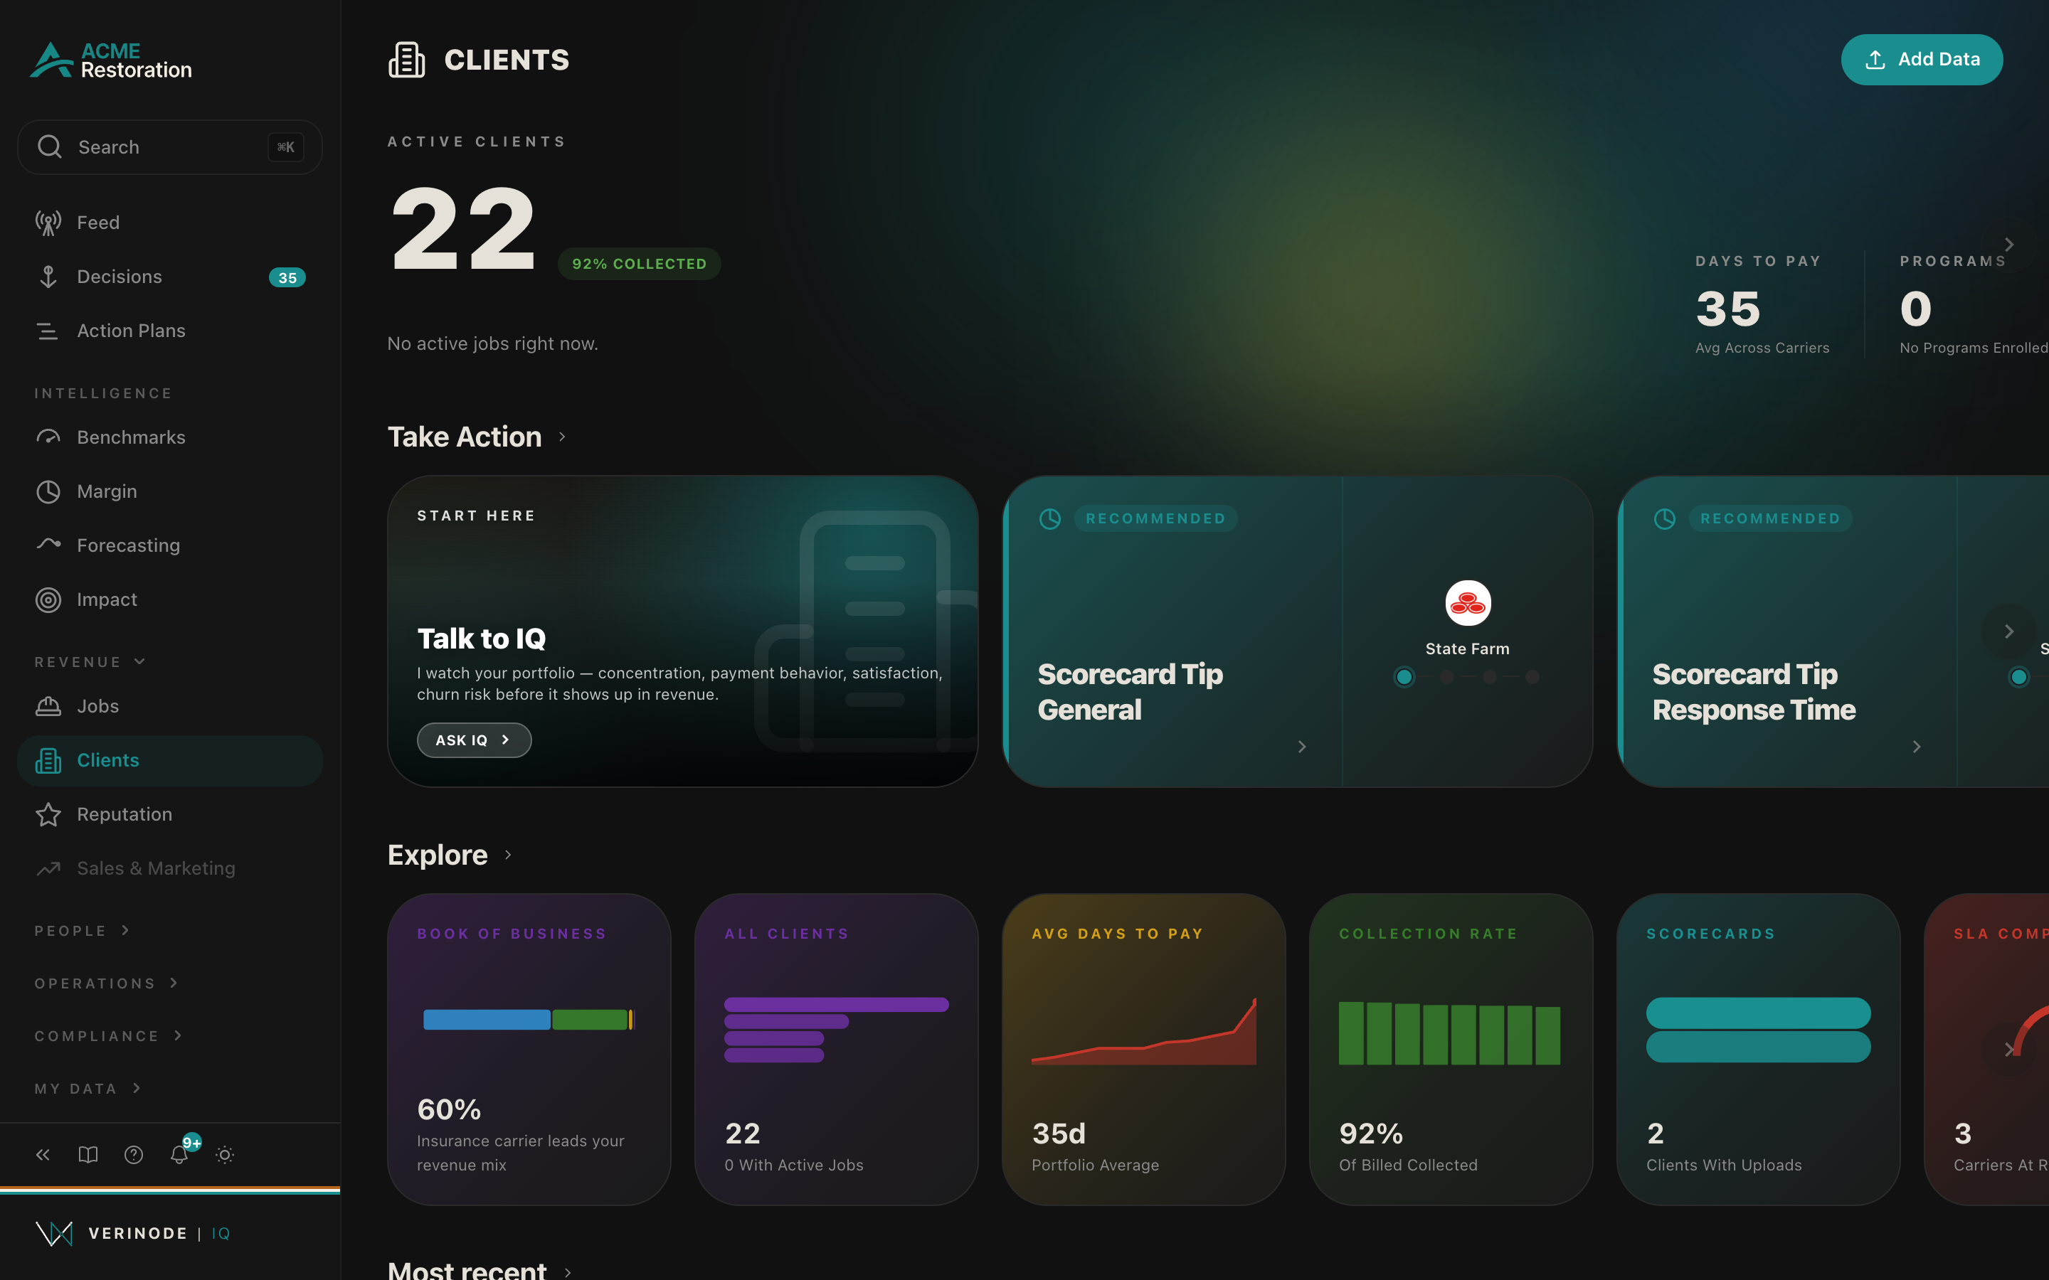
Task: Open the Explore section chevron
Action: pyautogui.click(x=507, y=855)
